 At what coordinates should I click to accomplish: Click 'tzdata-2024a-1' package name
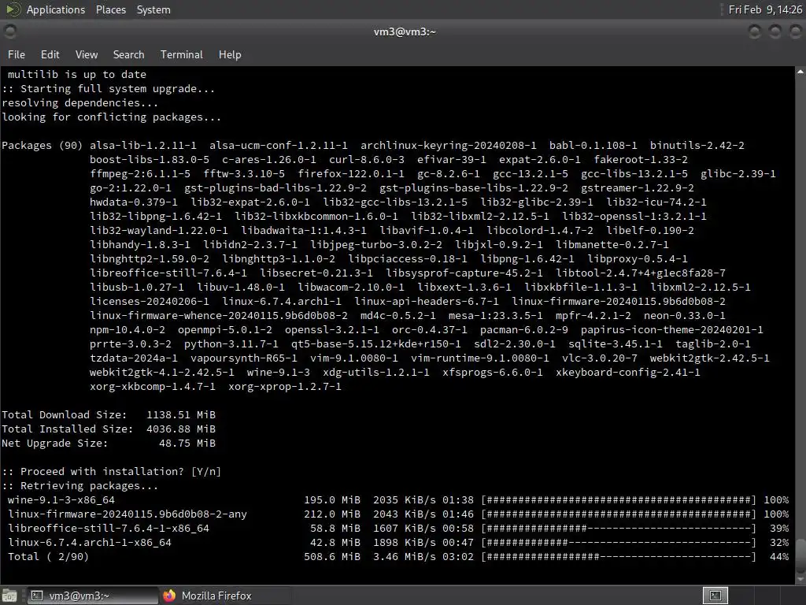134,358
